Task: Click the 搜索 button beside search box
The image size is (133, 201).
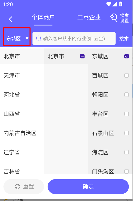Action: 124,38
